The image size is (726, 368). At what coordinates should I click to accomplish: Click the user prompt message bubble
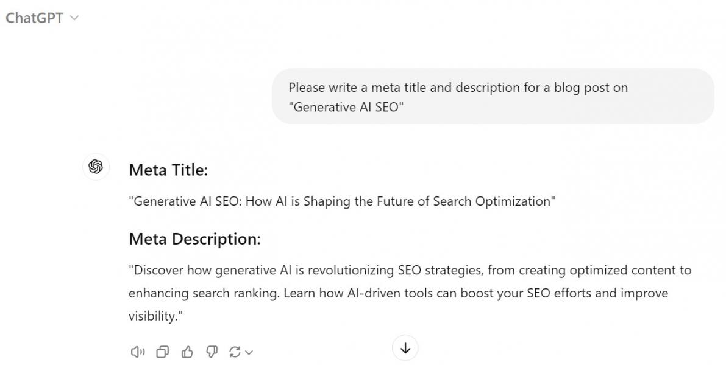[493, 97]
